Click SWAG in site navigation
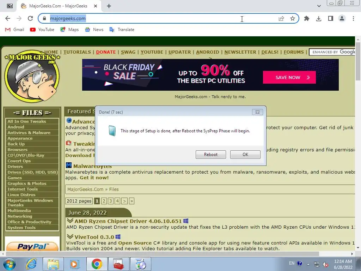The width and height of the screenshot is (361, 271). click(x=128, y=52)
